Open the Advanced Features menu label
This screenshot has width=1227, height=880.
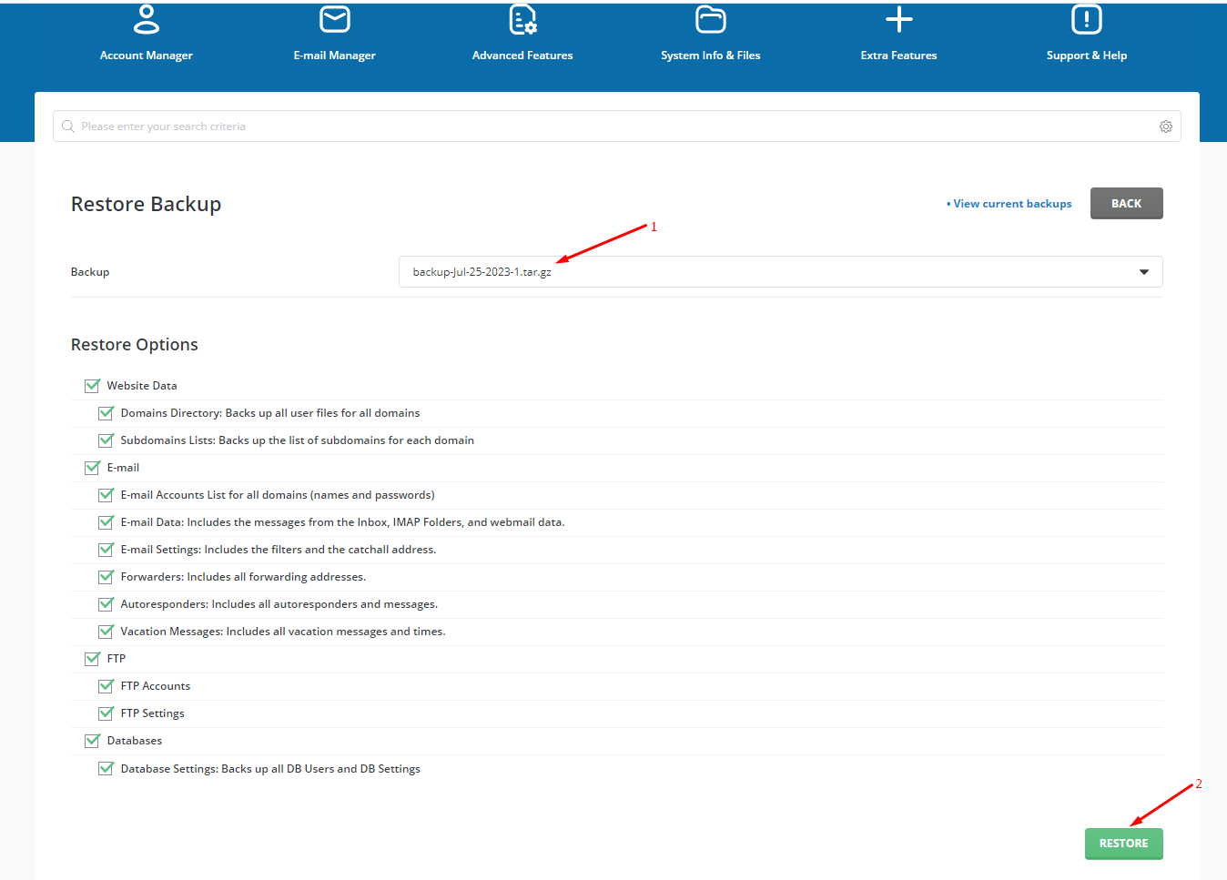point(522,56)
